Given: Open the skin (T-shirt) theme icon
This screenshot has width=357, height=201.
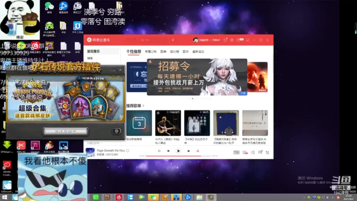Looking at the screenshot, I should click(225, 40).
